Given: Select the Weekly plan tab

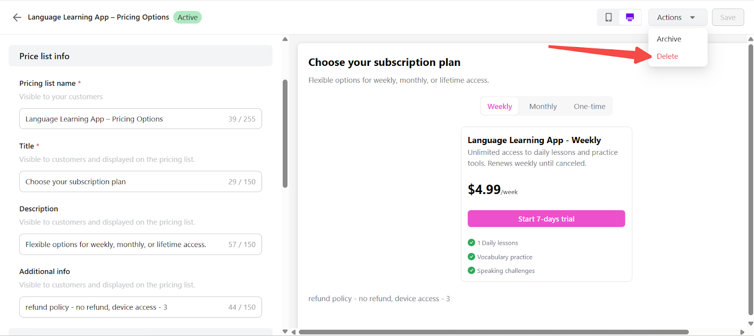Looking at the screenshot, I should (500, 106).
